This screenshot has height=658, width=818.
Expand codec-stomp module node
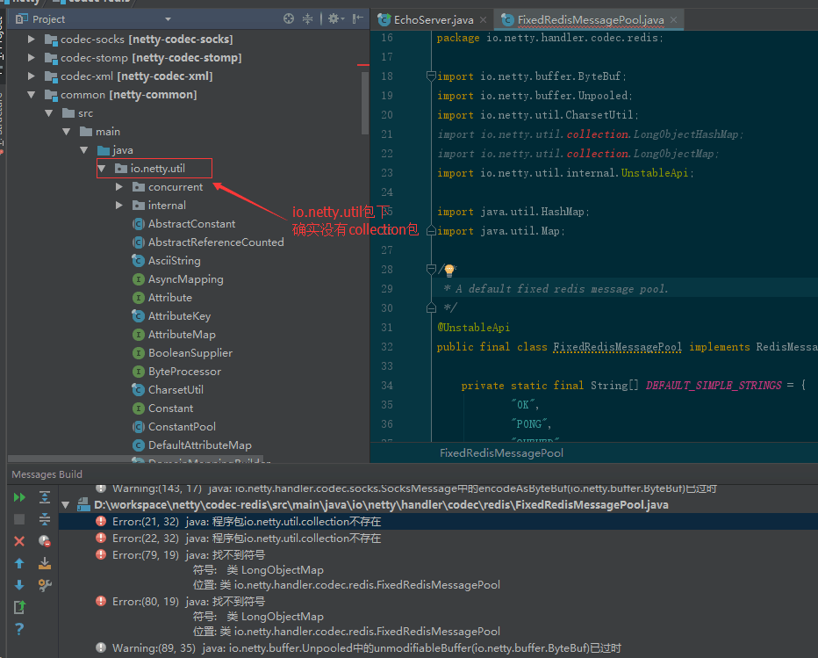[32, 57]
